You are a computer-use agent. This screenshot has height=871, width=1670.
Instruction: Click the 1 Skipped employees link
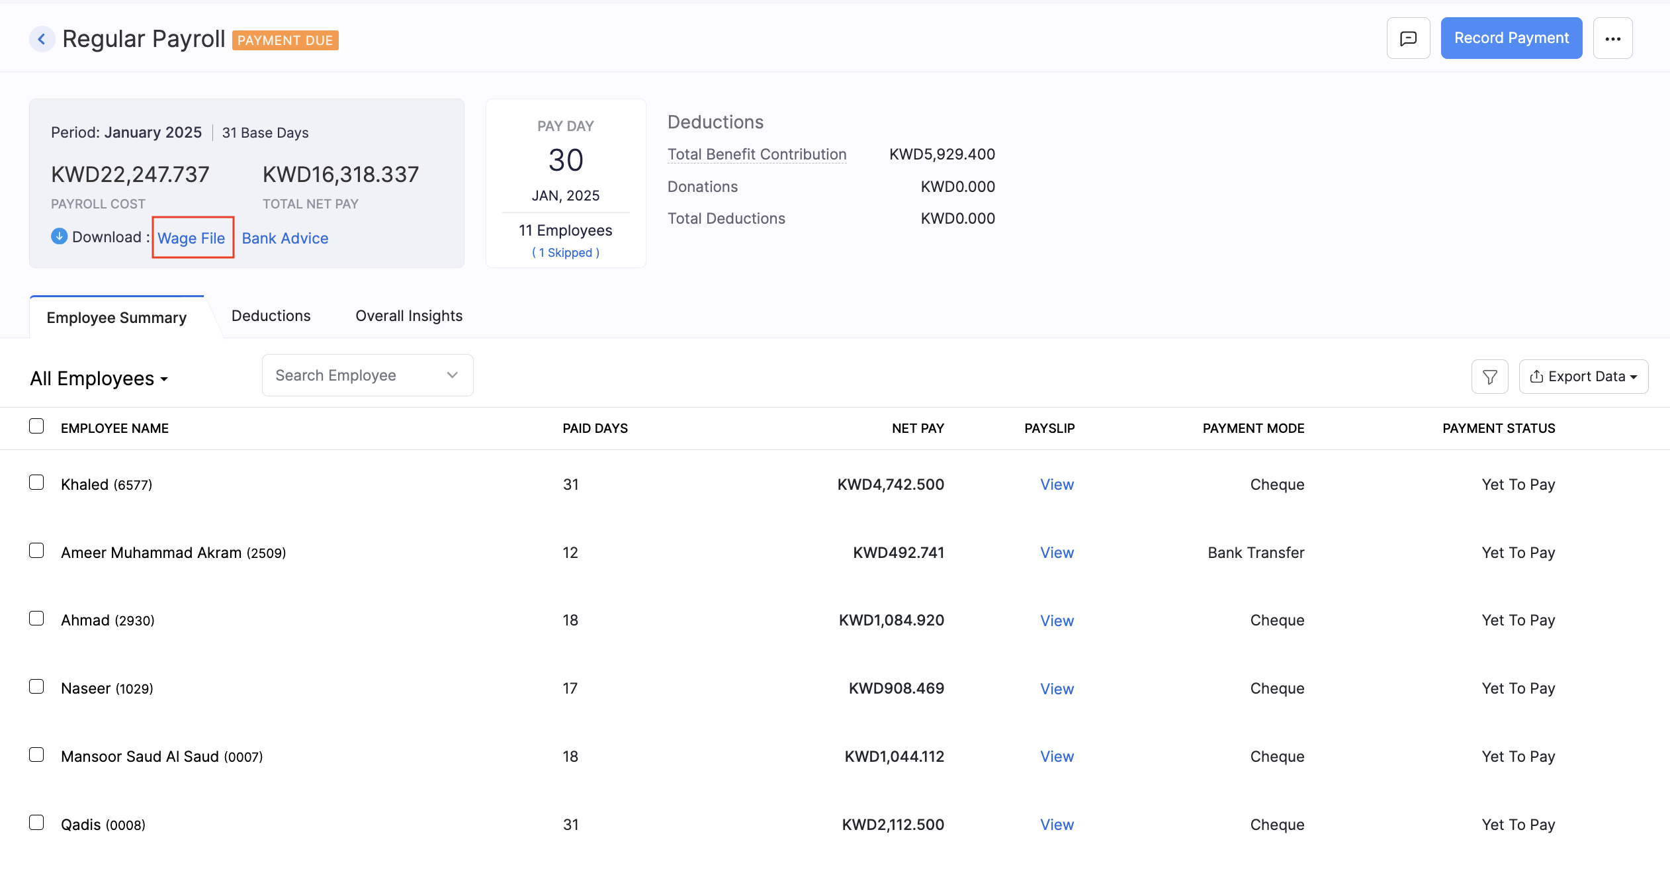565,252
